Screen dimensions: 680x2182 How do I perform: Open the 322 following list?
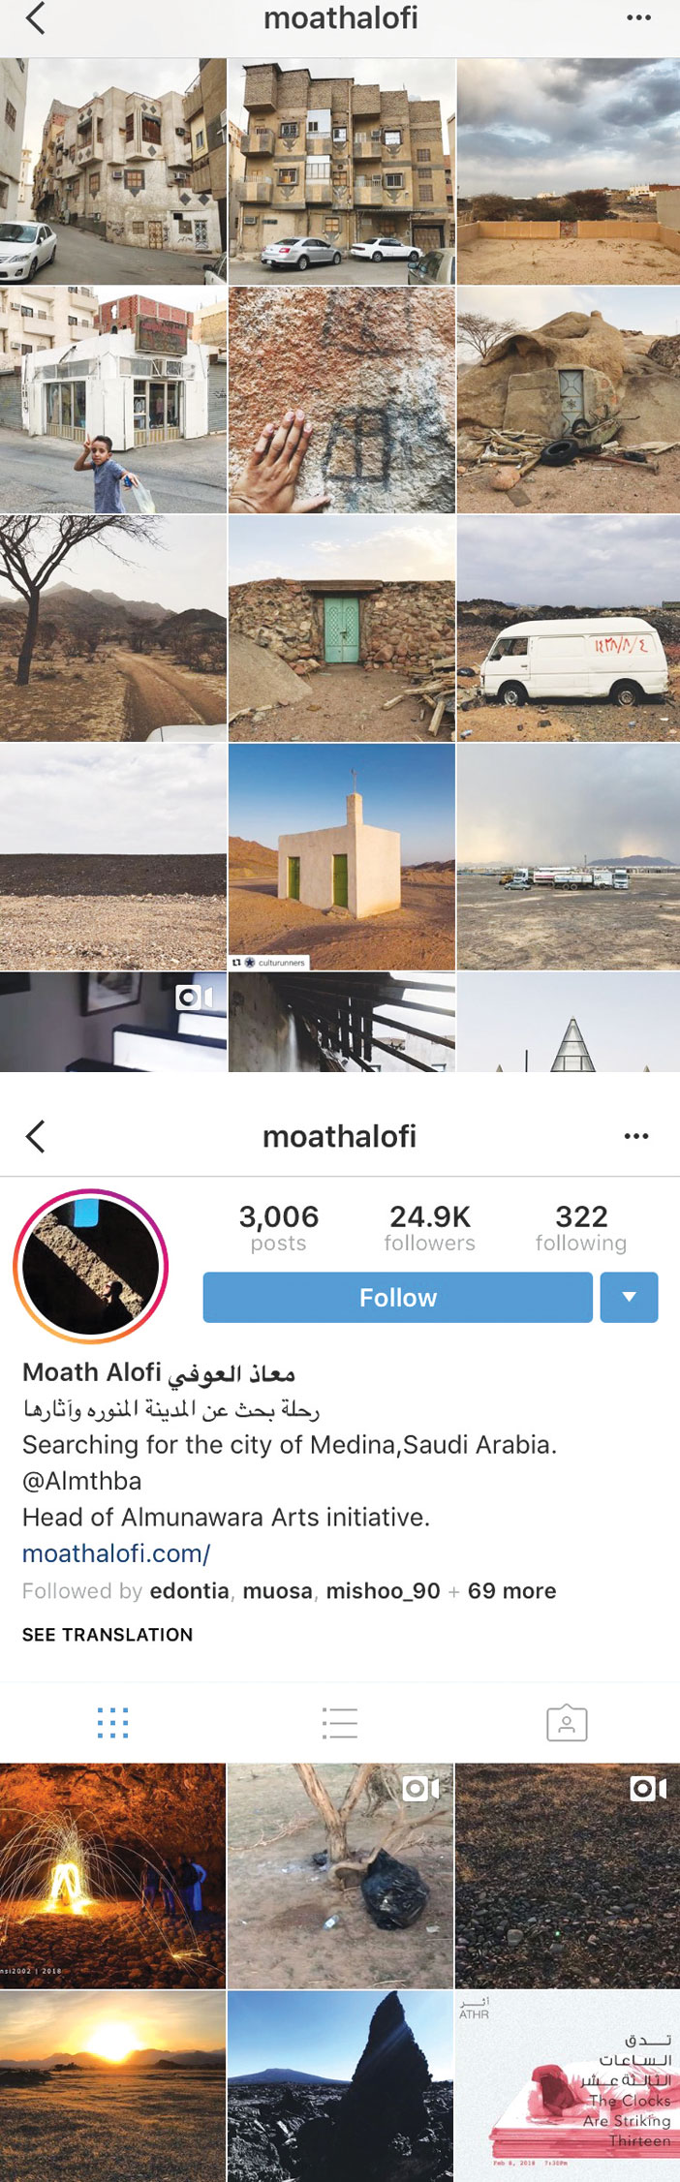click(x=581, y=1228)
